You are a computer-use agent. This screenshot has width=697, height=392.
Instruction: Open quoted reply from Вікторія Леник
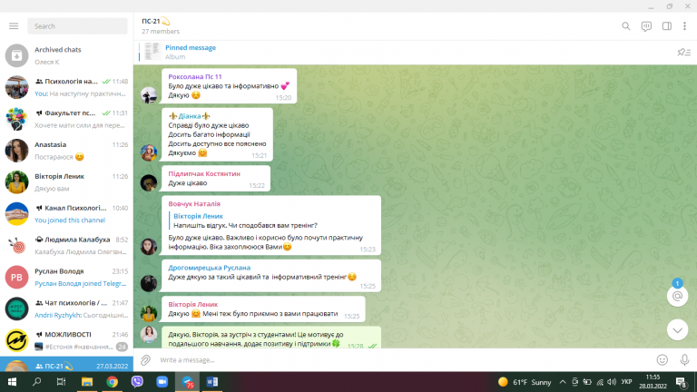245,220
